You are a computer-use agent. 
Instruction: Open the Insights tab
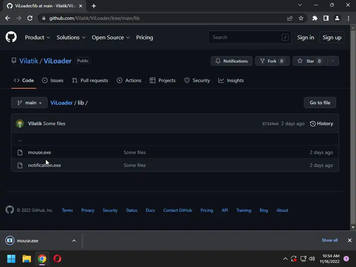(x=231, y=80)
